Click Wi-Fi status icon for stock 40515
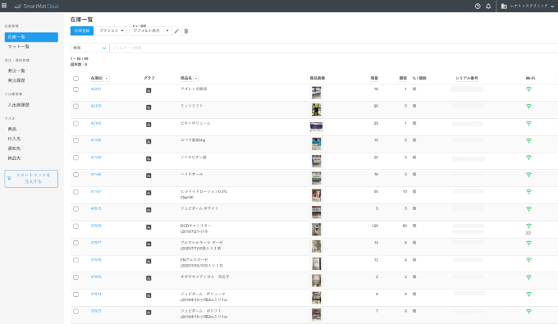The height and width of the screenshot is (324, 558). point(528,209)
